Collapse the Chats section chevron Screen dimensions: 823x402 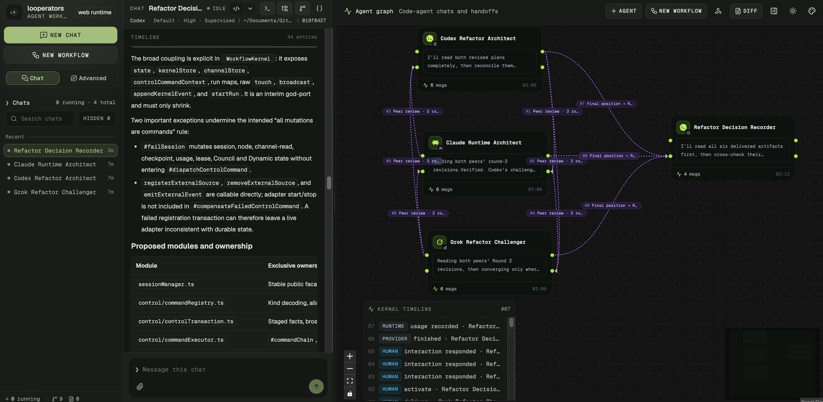(7, 103)
